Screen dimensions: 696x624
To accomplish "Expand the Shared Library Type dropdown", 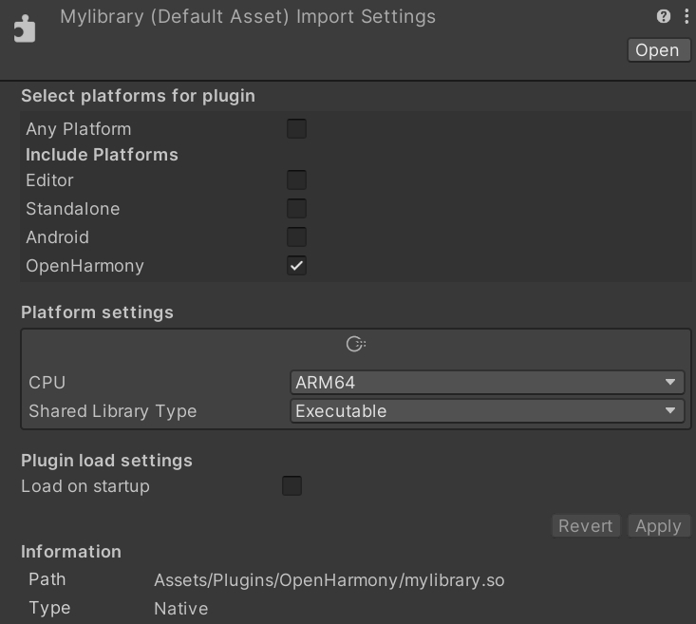I will click(x=486, y=411).
